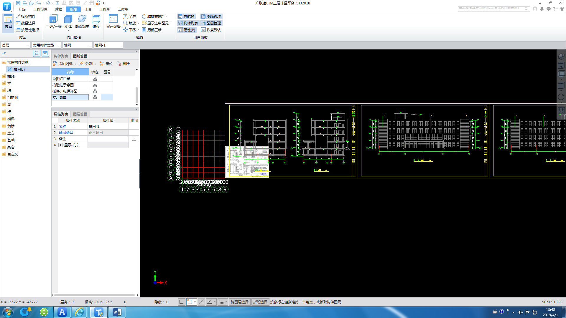Open Word from the Windows taskbar
The image size is (566, 318).
(x=117, y=312)
